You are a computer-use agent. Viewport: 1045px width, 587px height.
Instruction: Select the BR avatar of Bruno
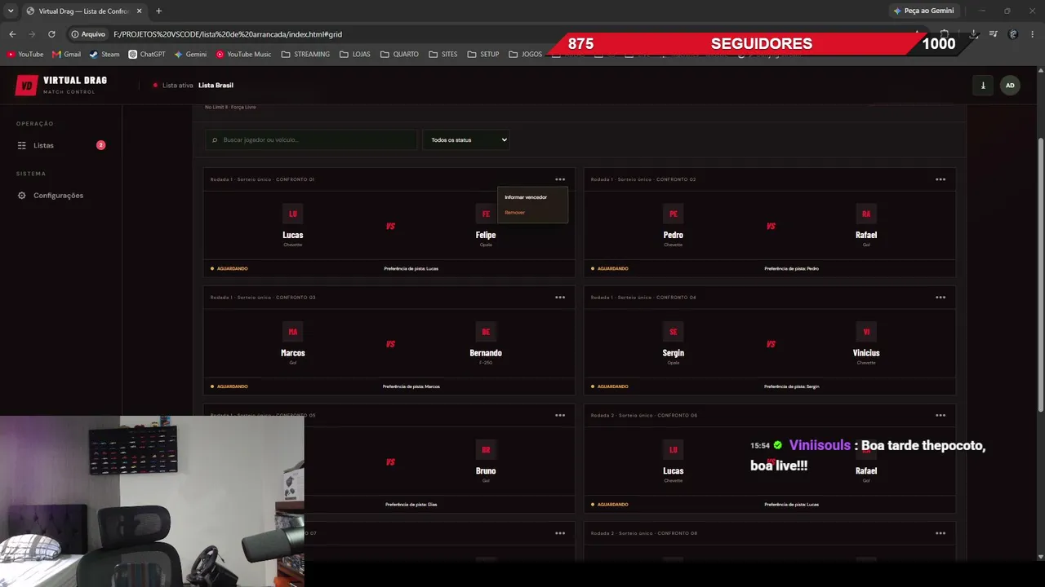click(x=486, y=450)
